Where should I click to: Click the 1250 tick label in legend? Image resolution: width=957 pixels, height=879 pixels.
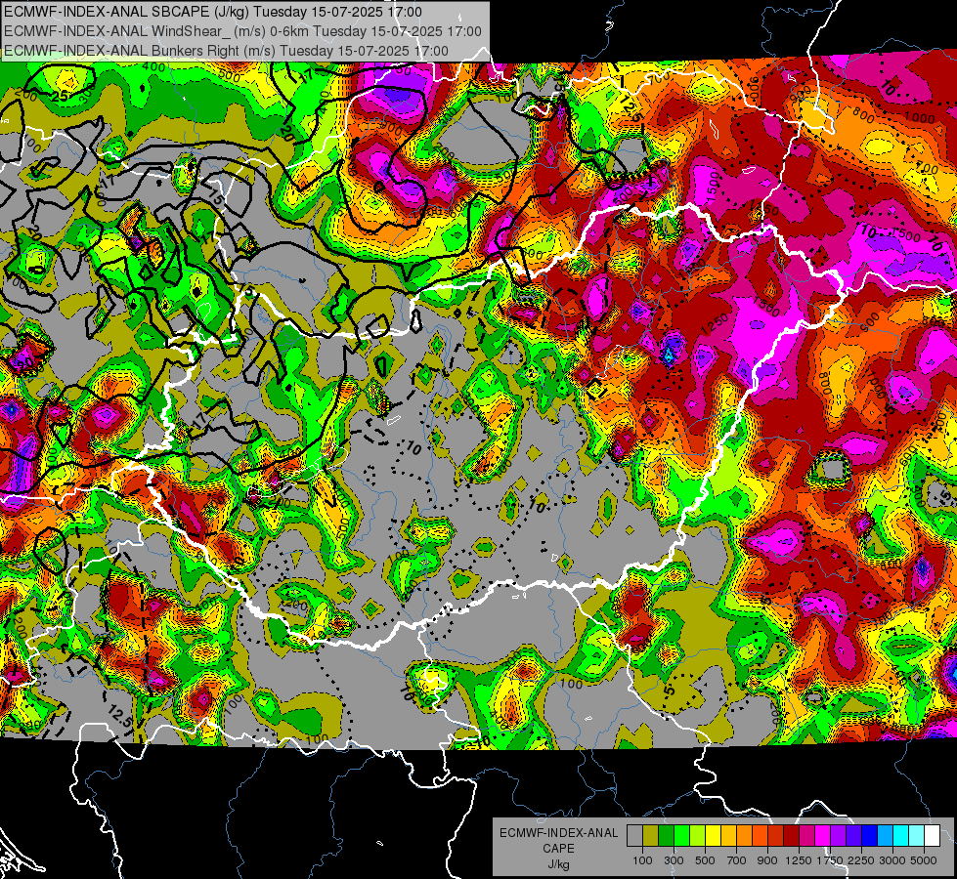pyautogui.click(x=799, y=860)
